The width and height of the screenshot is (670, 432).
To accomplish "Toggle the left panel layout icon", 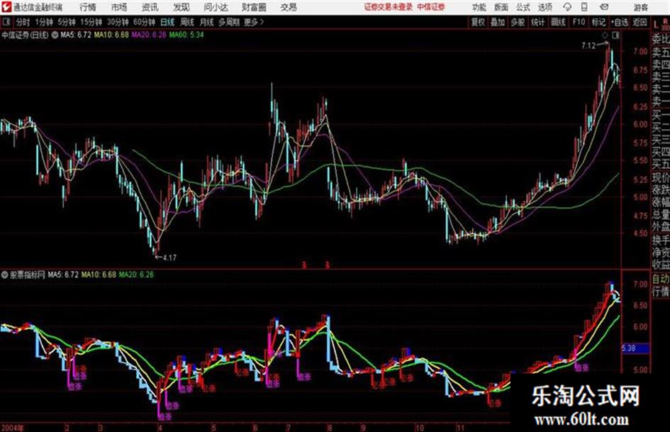I will [6, 22].
